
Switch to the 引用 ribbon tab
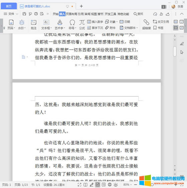[81, 14]
